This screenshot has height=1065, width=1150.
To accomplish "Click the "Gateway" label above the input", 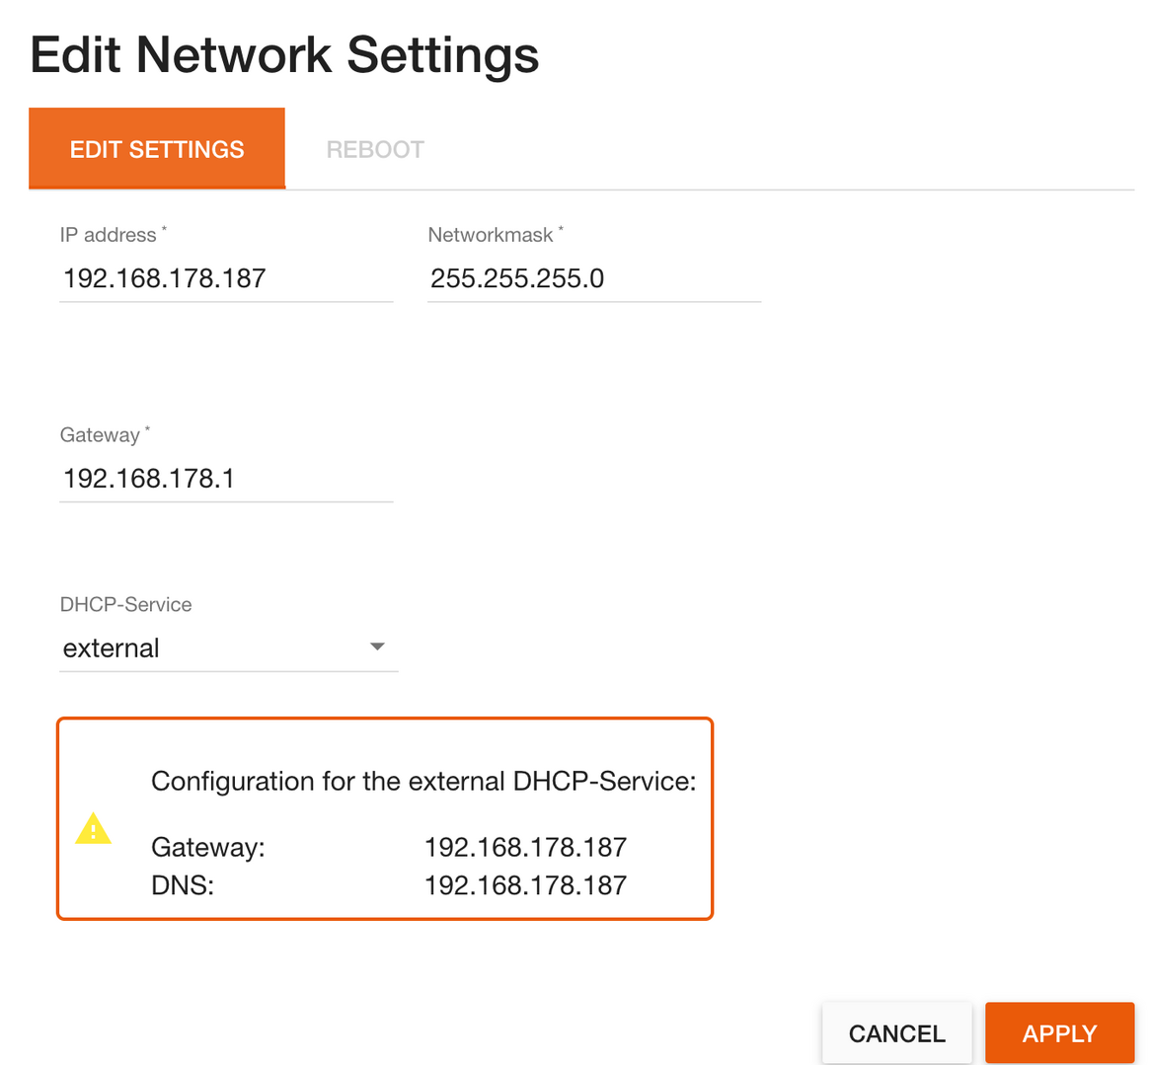I will click(100, 435).
